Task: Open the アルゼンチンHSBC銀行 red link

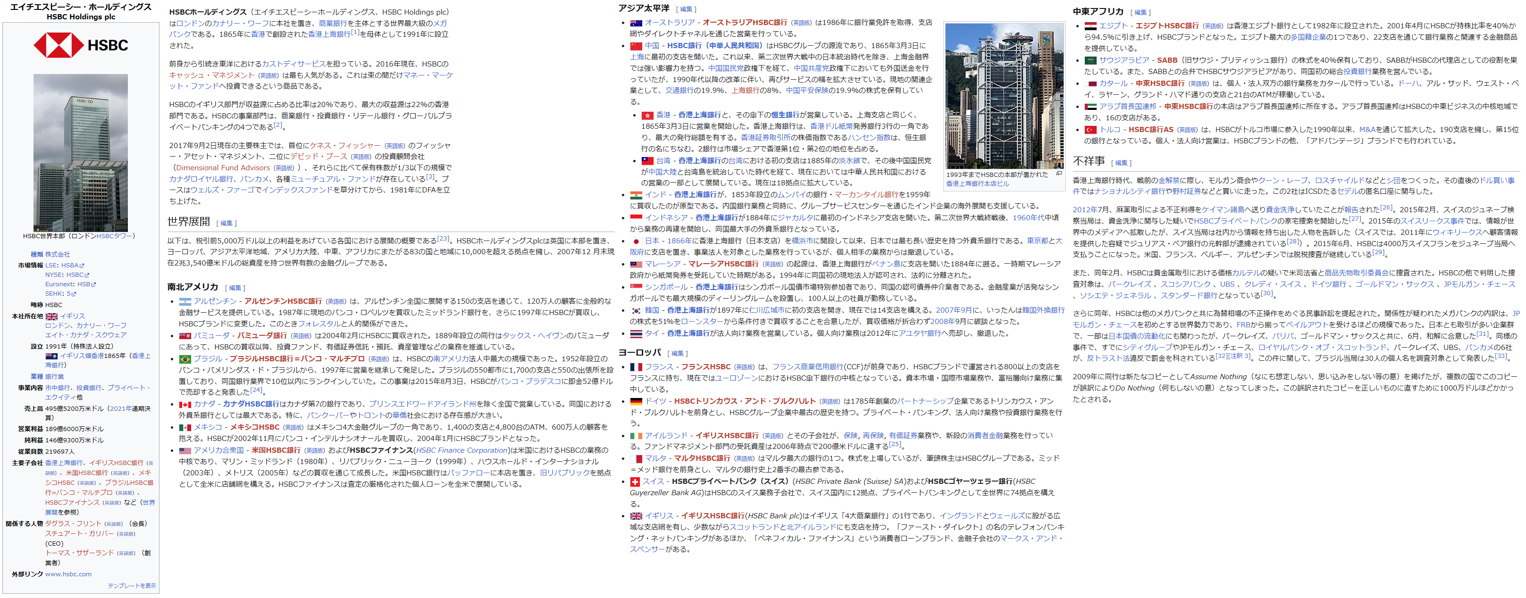Action: 283,301
